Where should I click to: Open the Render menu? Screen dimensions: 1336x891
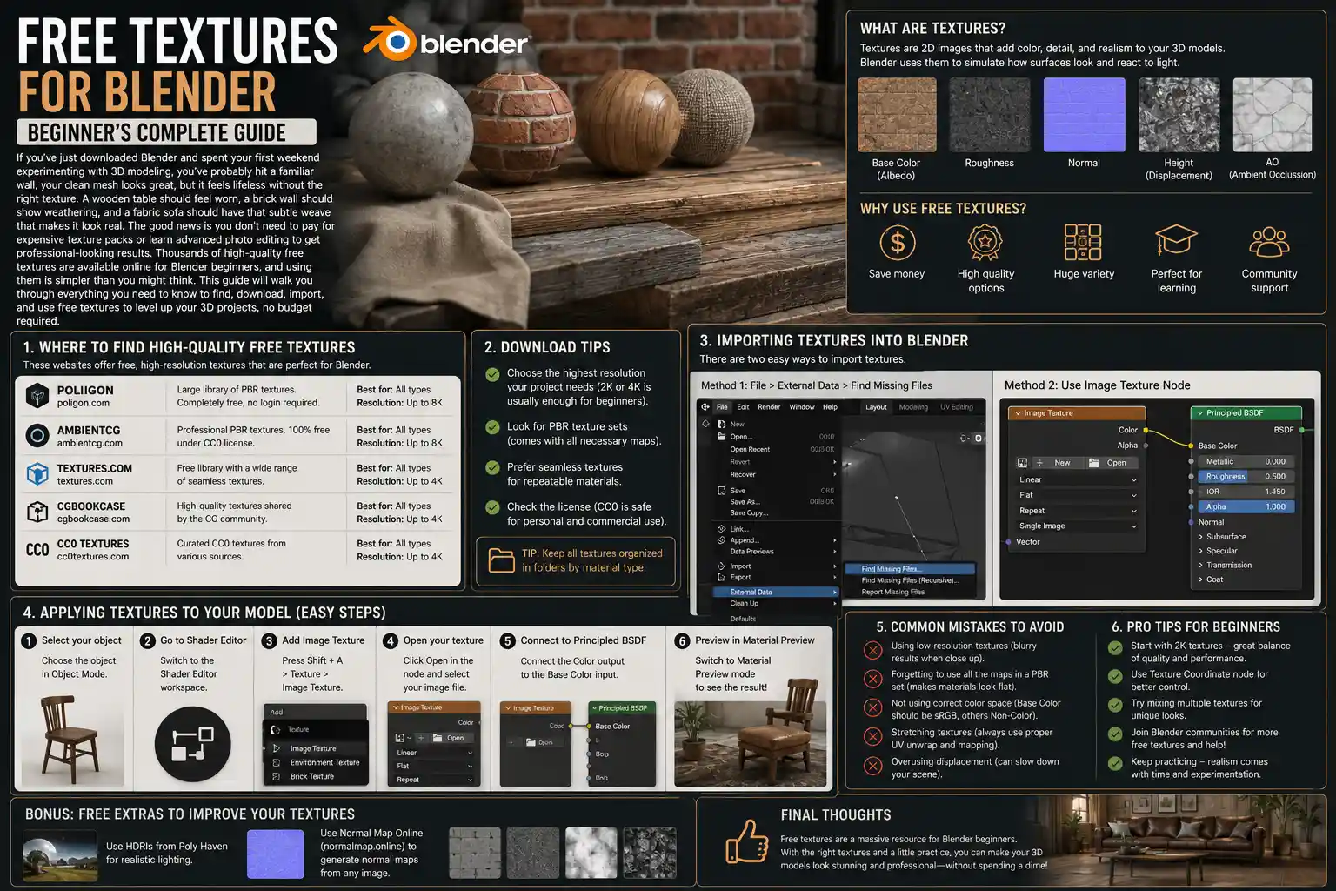[x=769, y=406]
